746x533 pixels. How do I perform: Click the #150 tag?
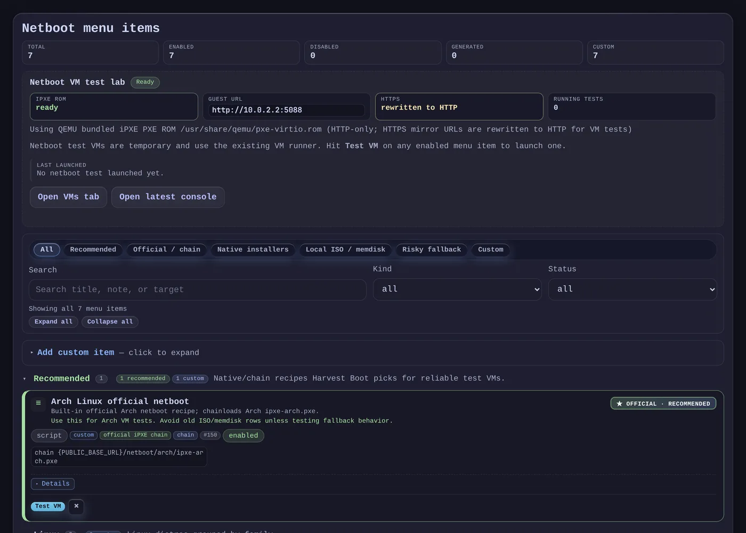pos(210,435)
